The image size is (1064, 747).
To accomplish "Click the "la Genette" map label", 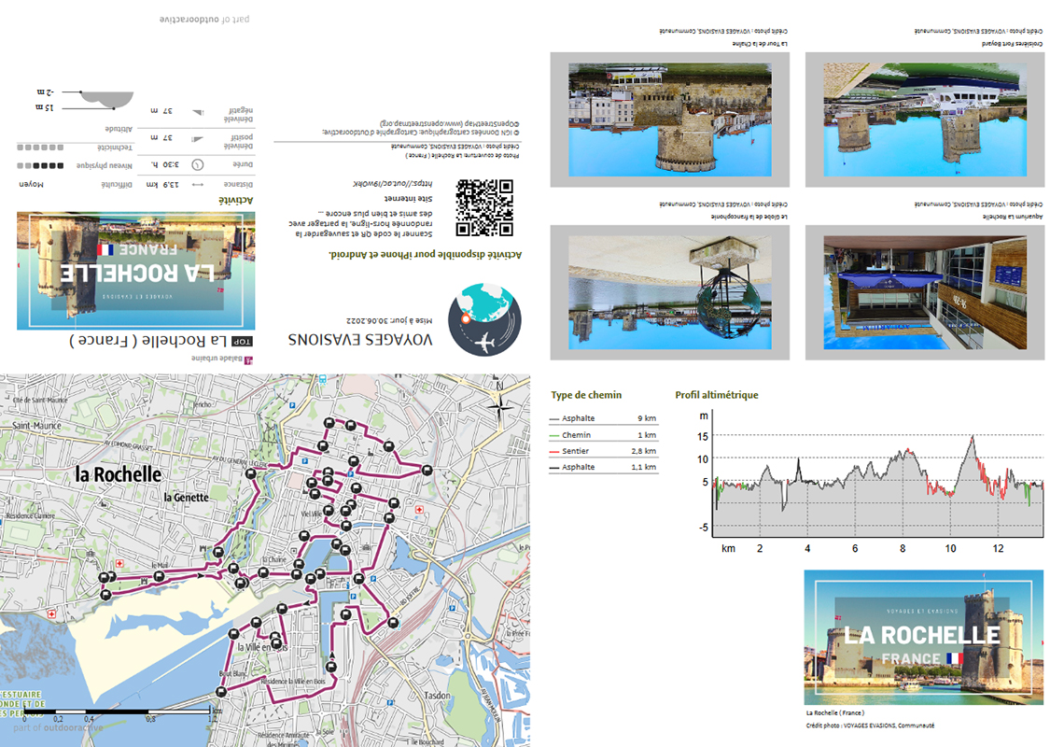I will tap(187, 497).
